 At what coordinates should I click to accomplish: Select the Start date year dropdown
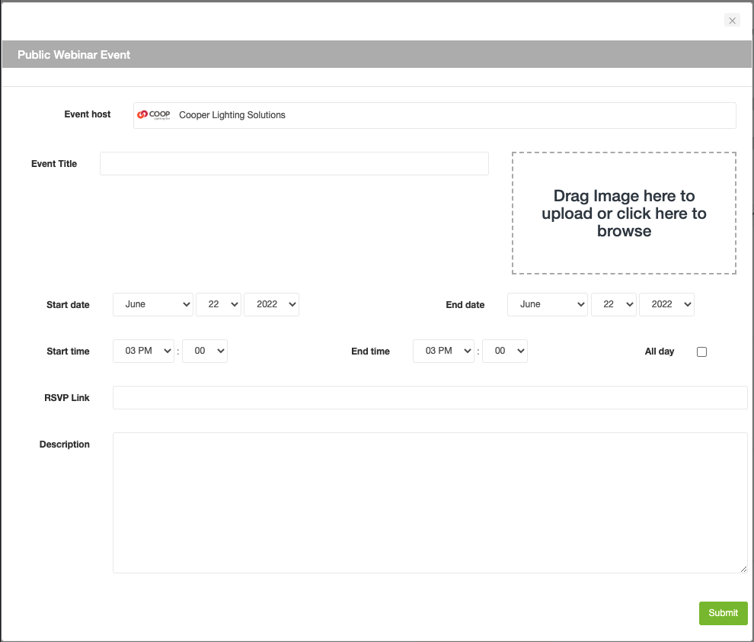[x=271, y=304]
